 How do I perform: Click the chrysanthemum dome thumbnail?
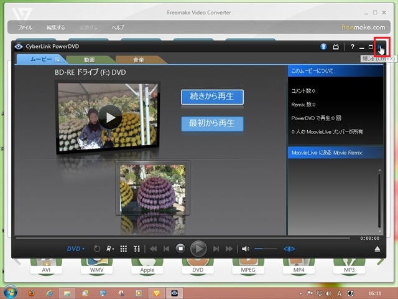152,189
